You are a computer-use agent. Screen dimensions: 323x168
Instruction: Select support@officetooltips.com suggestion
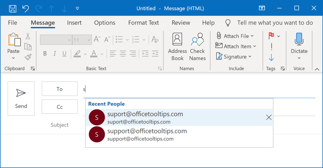pyautogui.click(x=179, y=134)
